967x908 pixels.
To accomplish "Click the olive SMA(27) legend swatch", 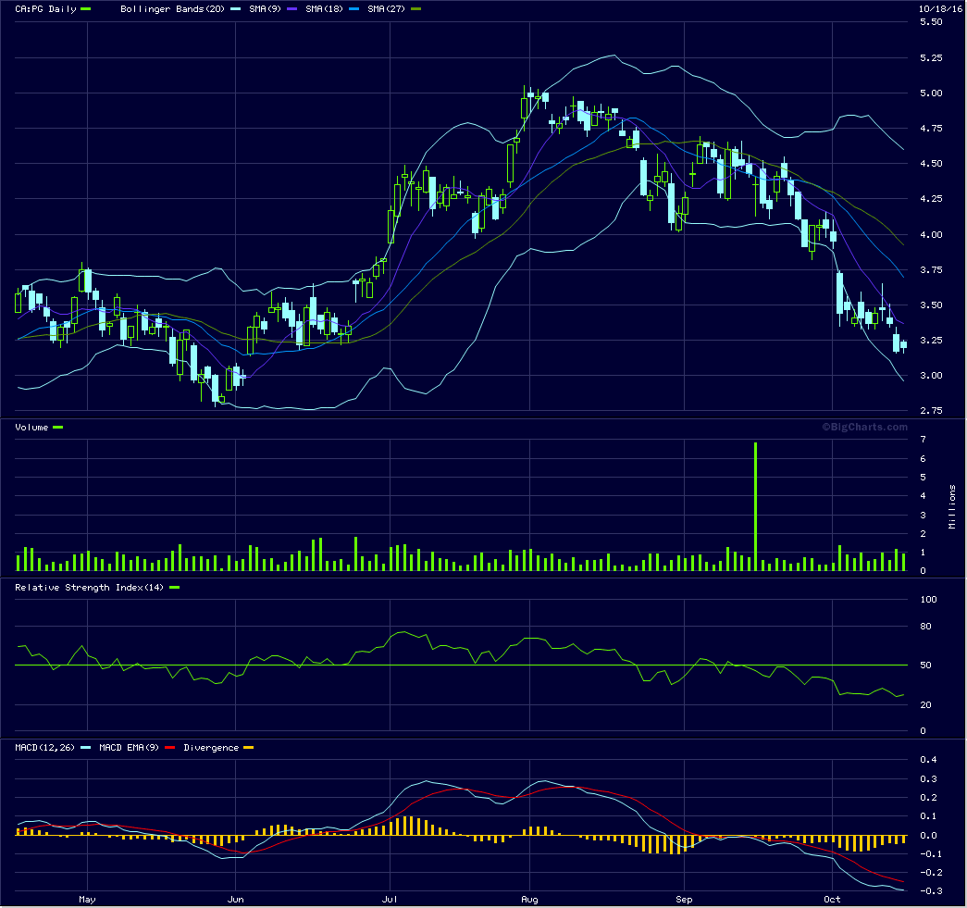I will point(415,8).
